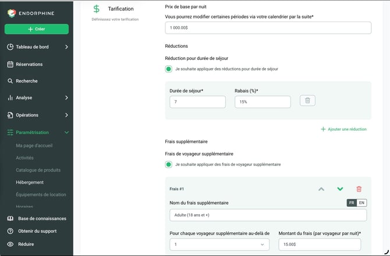Click the plus icon beside Ajouter une réduction

323,129
